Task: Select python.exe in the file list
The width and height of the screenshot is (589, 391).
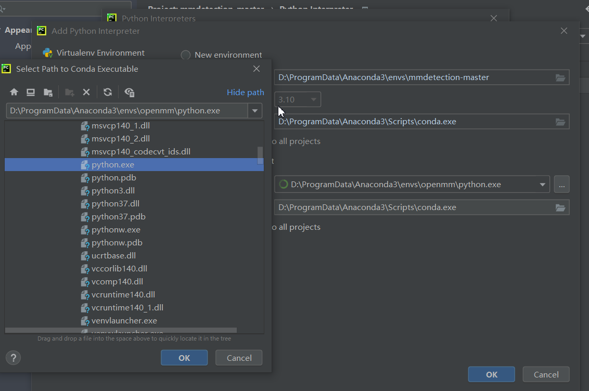Action: click(x=134, y=165)
